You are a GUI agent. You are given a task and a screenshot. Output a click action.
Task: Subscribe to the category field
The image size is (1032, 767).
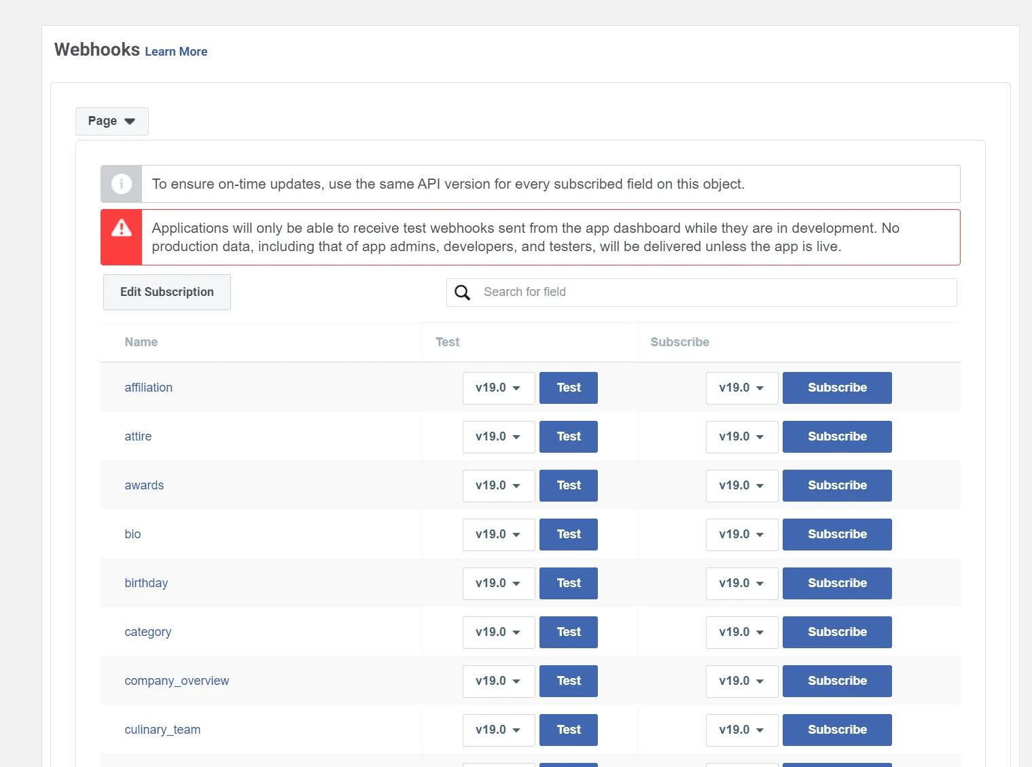[837, 633]
